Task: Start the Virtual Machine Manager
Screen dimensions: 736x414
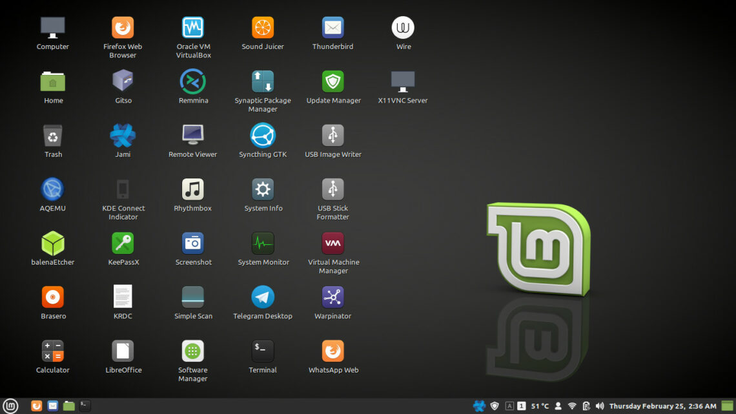Action: tap(332, 243)
